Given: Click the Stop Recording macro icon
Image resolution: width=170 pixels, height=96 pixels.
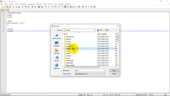Looking at the screenshot, I should click(86, 7).
